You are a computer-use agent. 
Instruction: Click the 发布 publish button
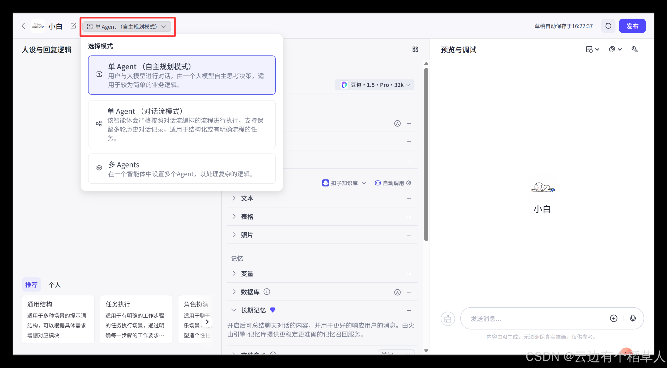(632, 26)
